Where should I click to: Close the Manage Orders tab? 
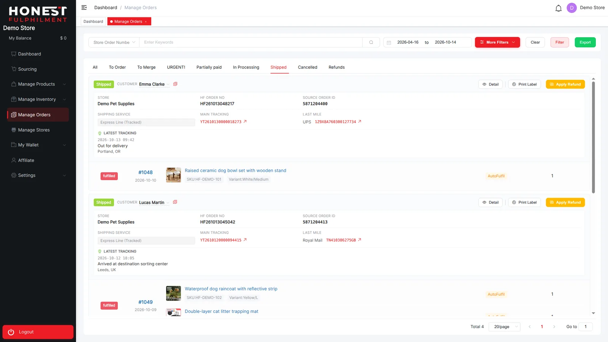146,22
